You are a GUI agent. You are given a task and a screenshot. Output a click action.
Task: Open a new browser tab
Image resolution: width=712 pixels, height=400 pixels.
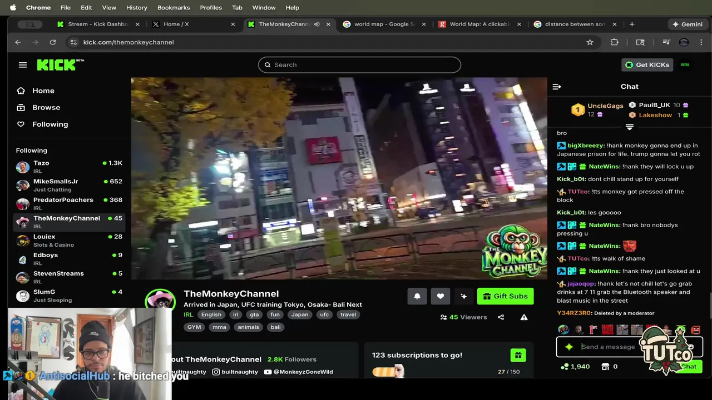[632, 24]
